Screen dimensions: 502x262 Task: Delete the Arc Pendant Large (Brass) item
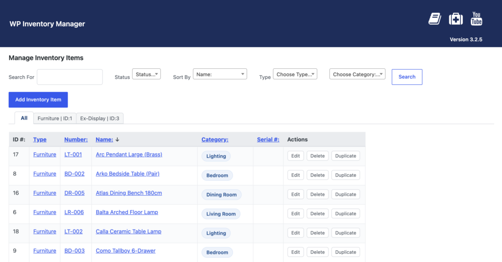(318, 156)
